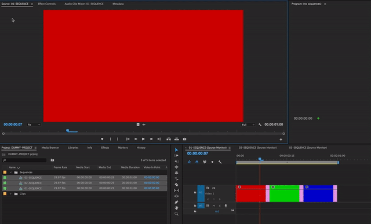This screenshot has height=224, width=371.
Task: Collapse the Sequences bin
Action: click(10, 172)
